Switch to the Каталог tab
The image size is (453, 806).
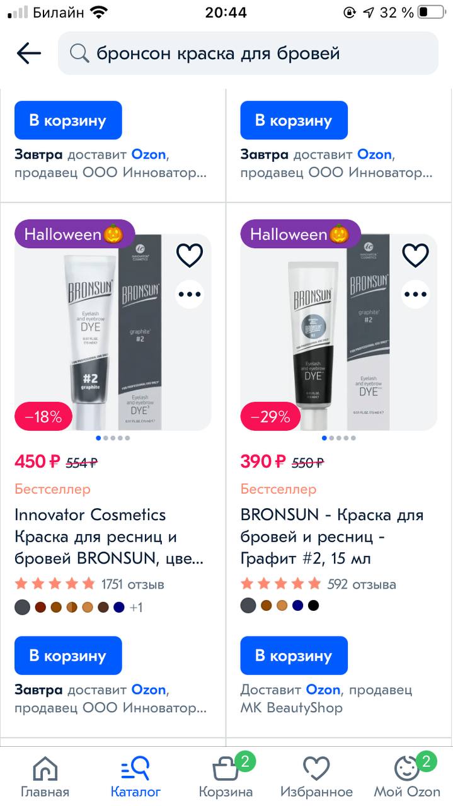[135, 778]
